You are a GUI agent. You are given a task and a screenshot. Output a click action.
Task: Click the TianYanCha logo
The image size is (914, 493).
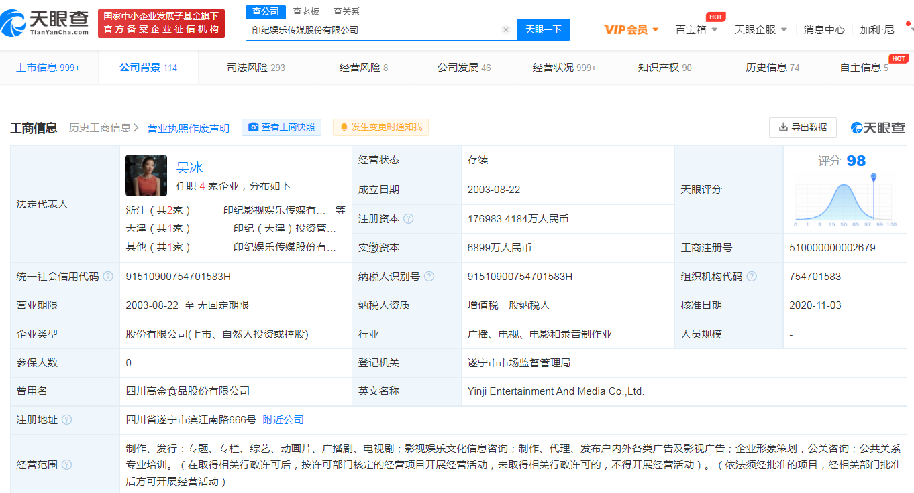45,23
